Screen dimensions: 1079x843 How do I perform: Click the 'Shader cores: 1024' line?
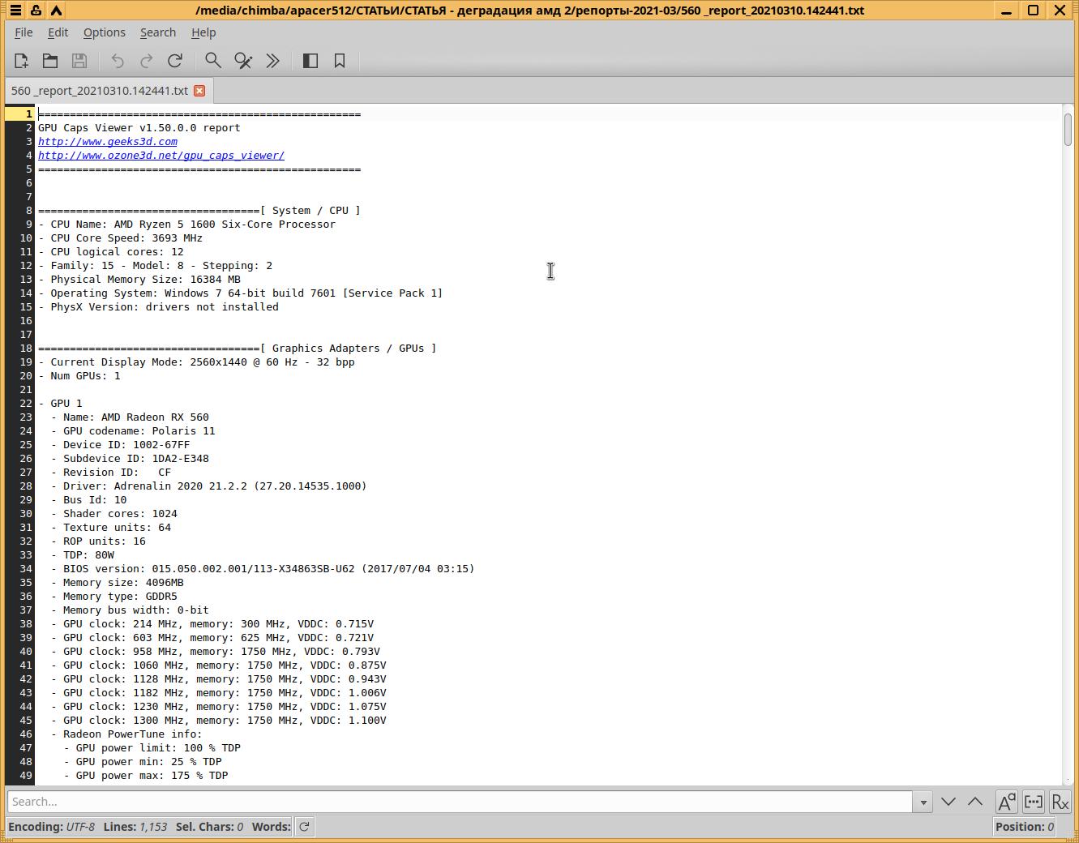[114, 514]
